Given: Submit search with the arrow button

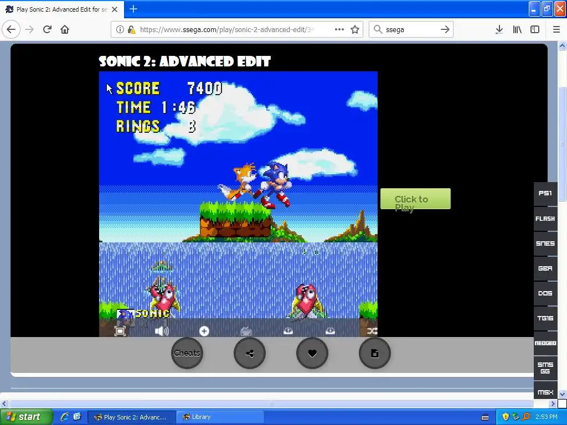Looking at the screenshot, I should pos(445,30).
